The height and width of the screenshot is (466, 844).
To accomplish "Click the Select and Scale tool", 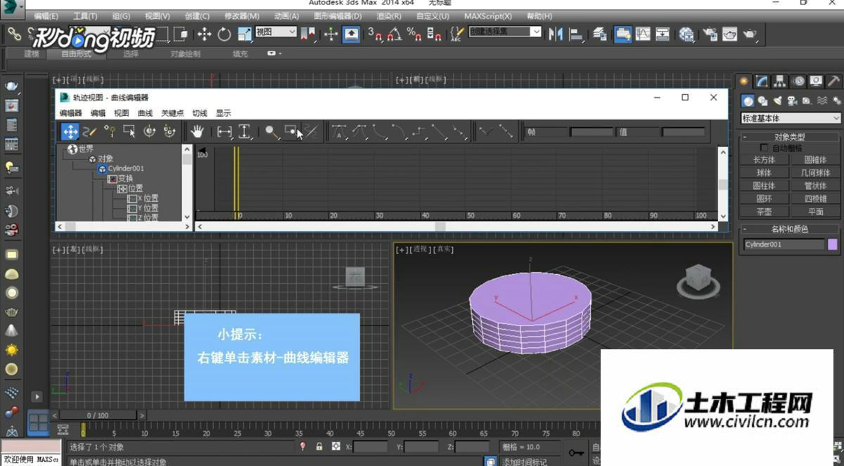I will click(x=245, y=33).
